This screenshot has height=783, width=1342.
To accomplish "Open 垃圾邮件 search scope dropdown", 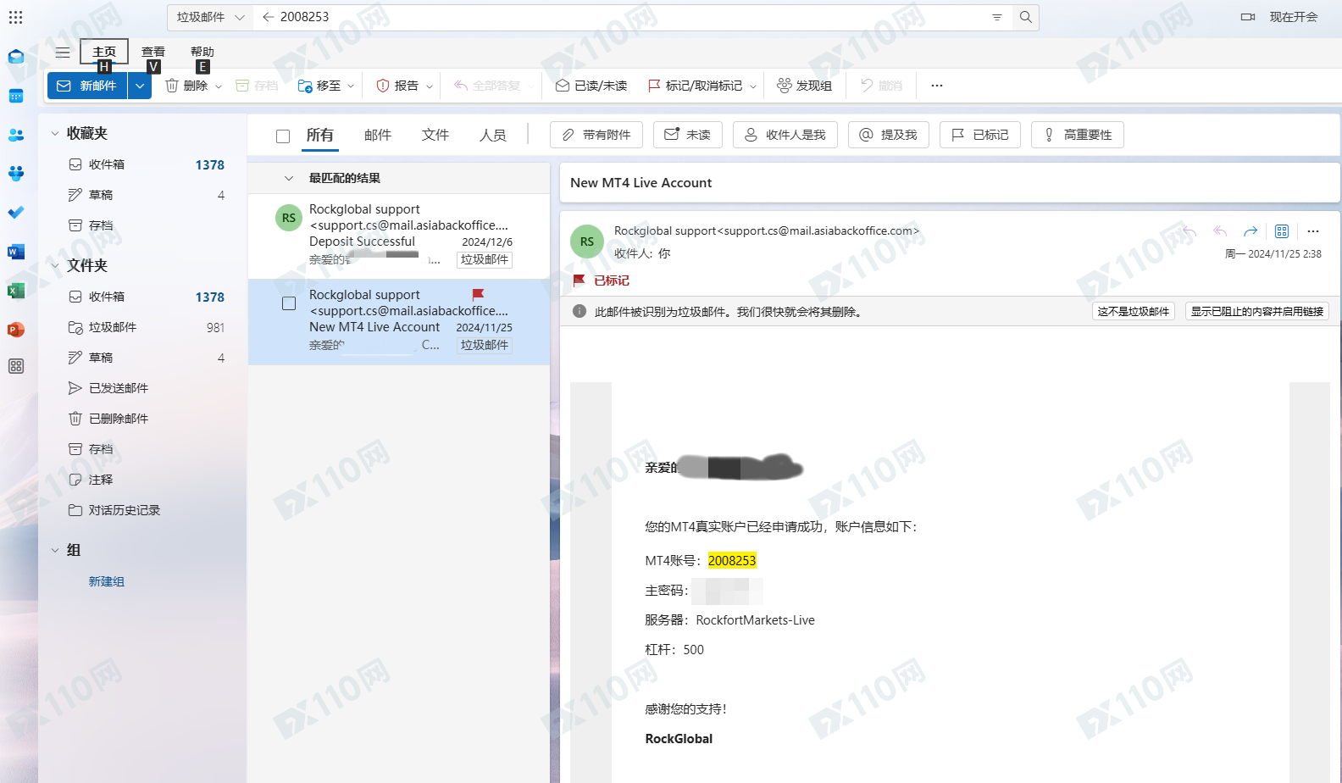I will pyautogui.click(x=210, y=17).
